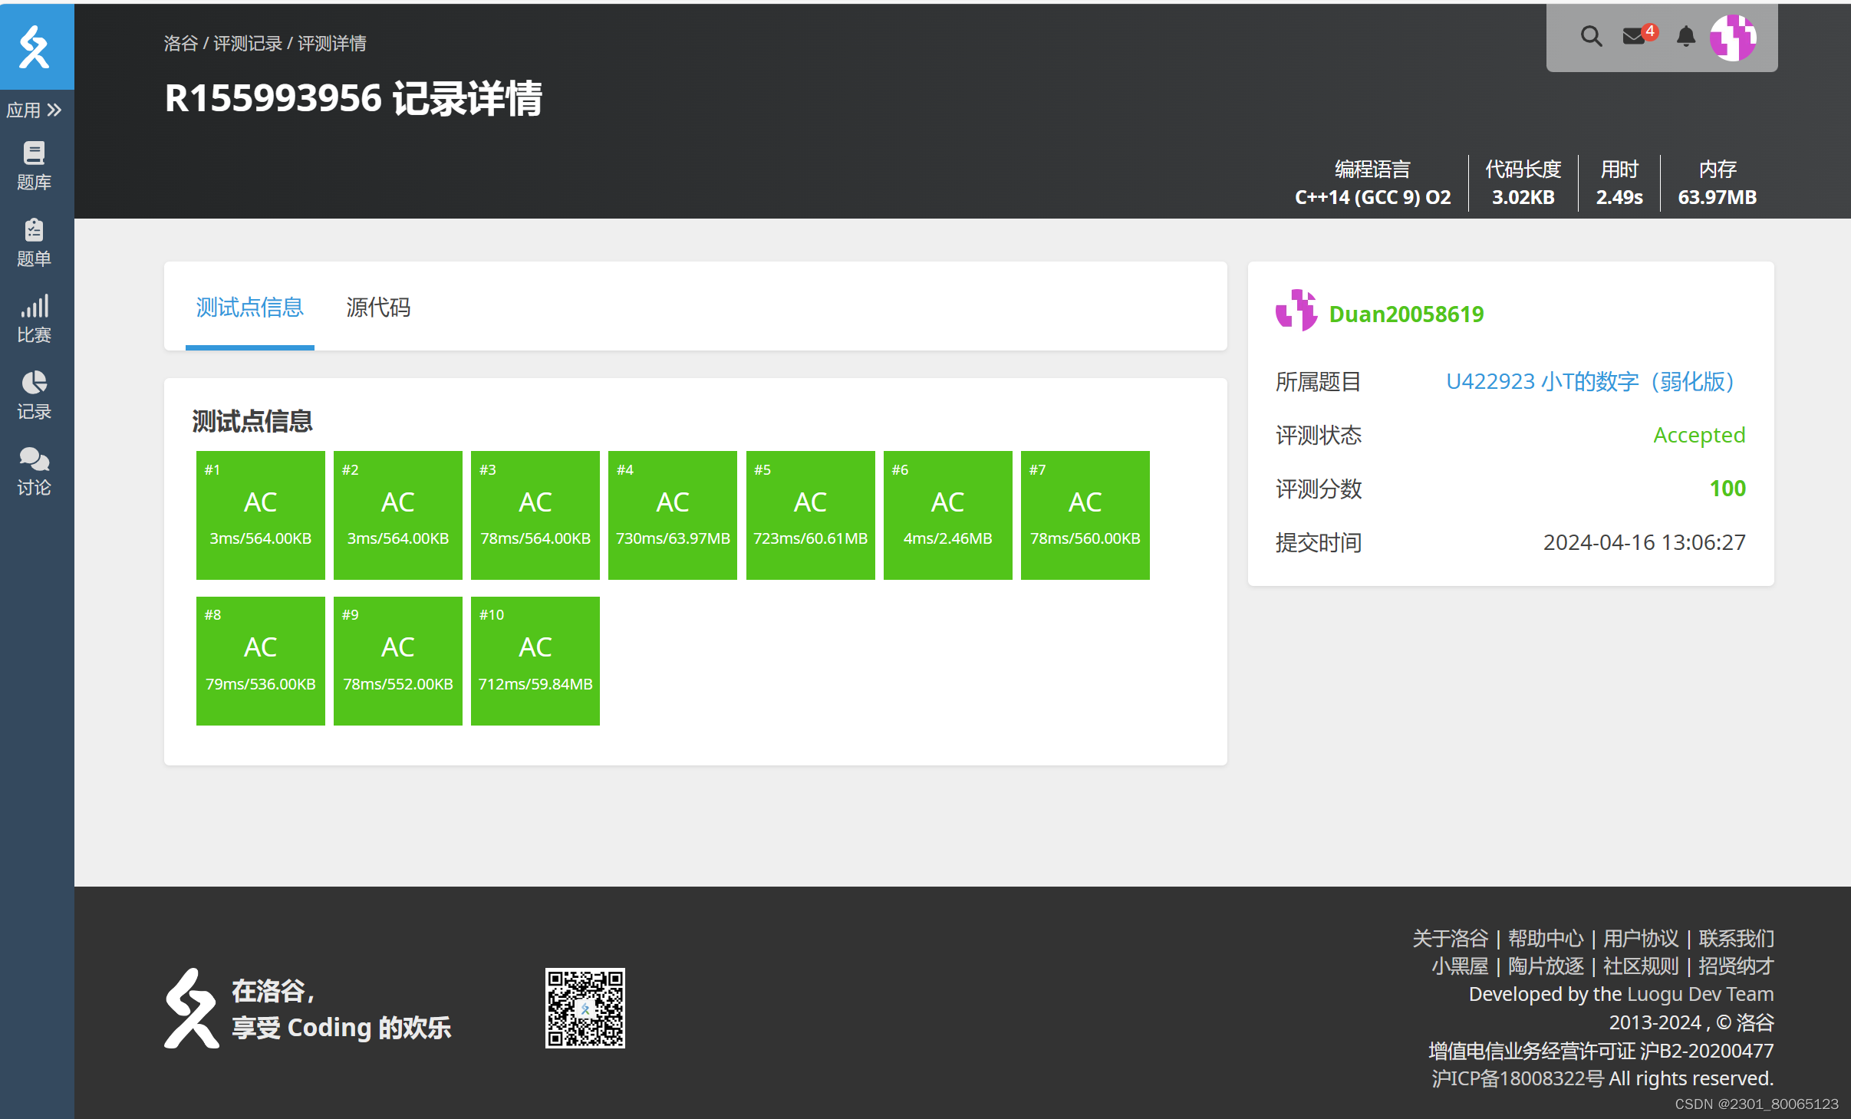This screenshot has height=1119, width=1851.
Task: Open the notification bell
Action: [x=1685, y=36]
